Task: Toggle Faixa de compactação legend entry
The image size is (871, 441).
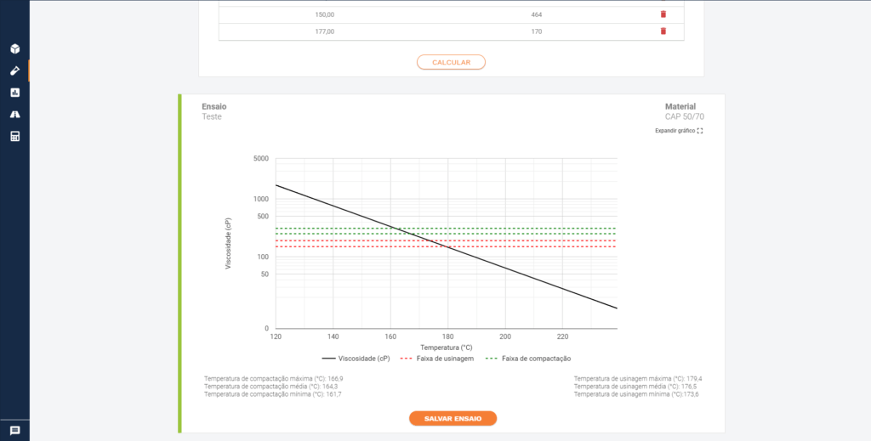Action: (x=527, y=359)
